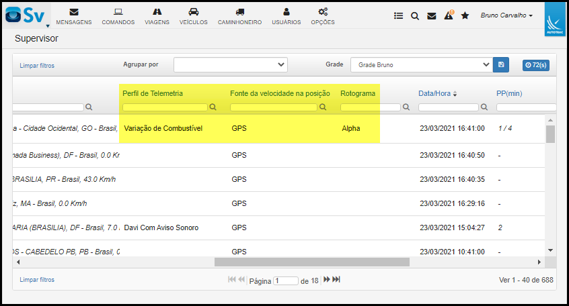The image size is (569, 306).
Task: Jump to last page arrow
Action: pyautogui.click(x=336, y=280)
